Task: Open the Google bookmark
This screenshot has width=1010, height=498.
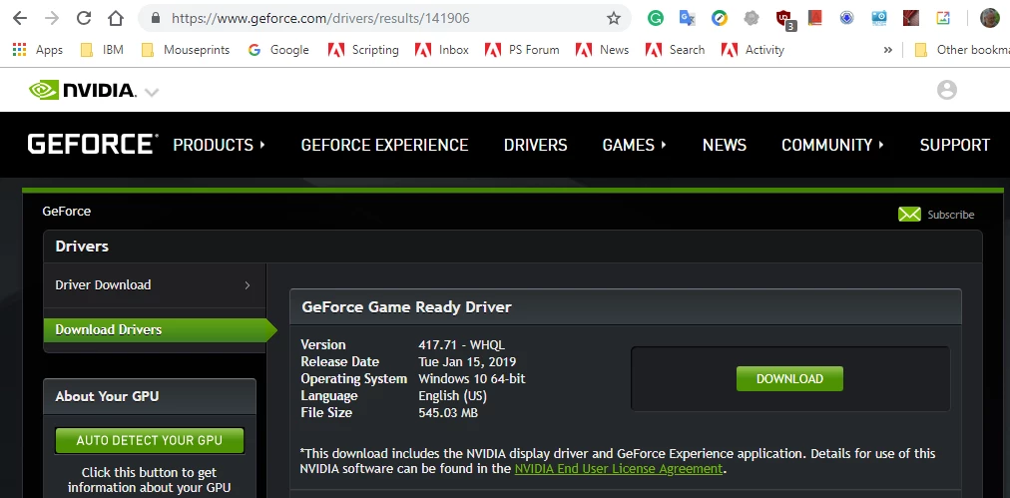Action: pos(278,50)
